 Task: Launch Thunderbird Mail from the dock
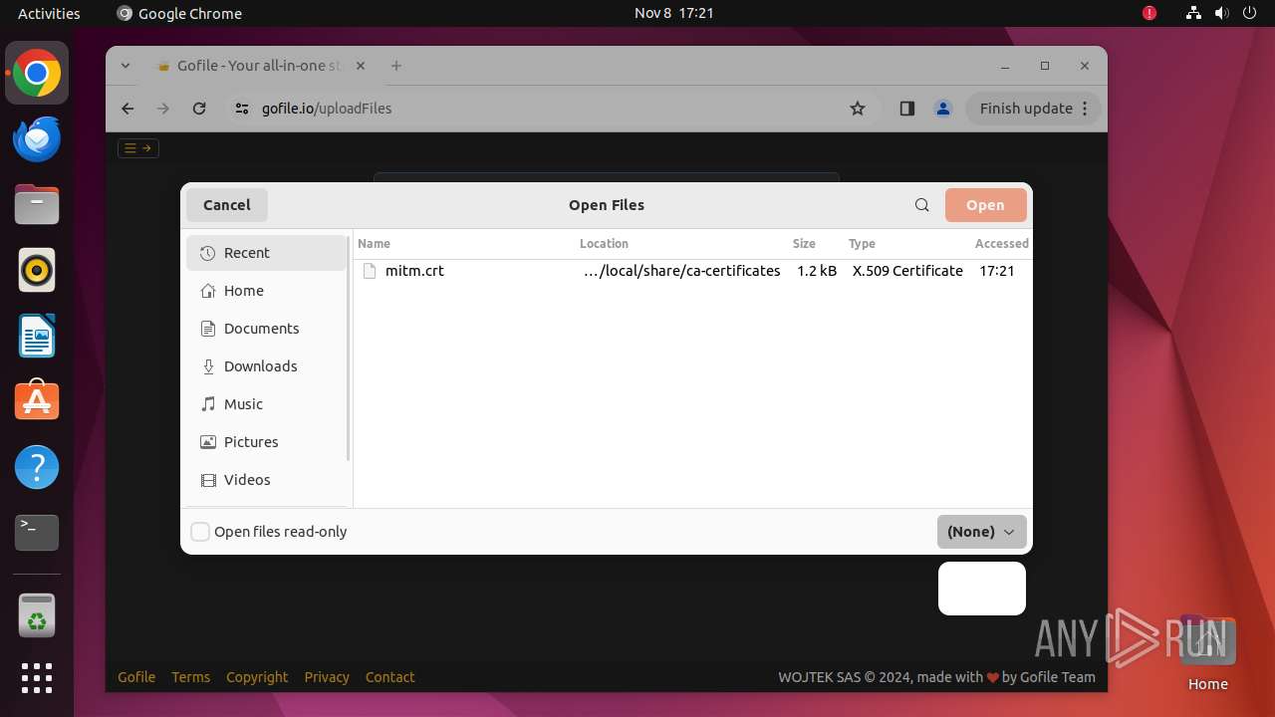coord(37,139)
